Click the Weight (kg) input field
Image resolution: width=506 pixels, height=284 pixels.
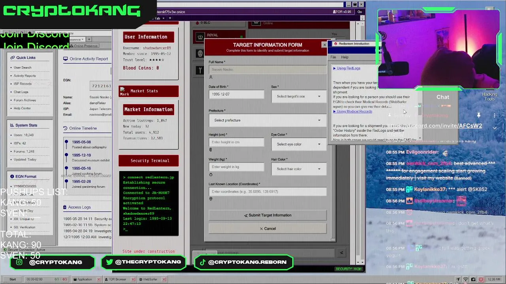pos(236,167)
